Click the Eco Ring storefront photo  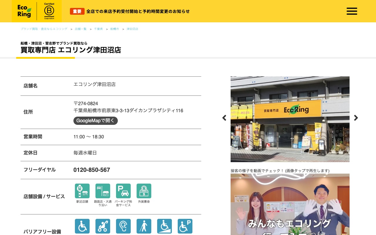tap(290, 119)
